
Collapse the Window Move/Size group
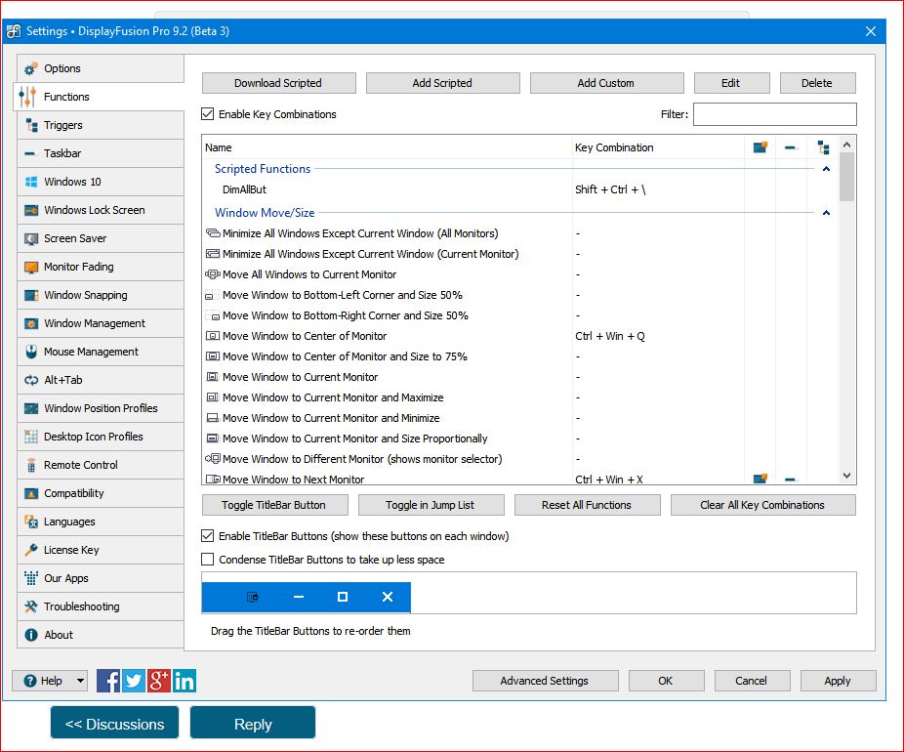click(826, 213)
